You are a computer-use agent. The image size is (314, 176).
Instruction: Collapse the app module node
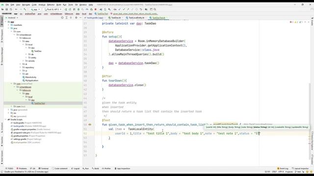coord(6,22)
